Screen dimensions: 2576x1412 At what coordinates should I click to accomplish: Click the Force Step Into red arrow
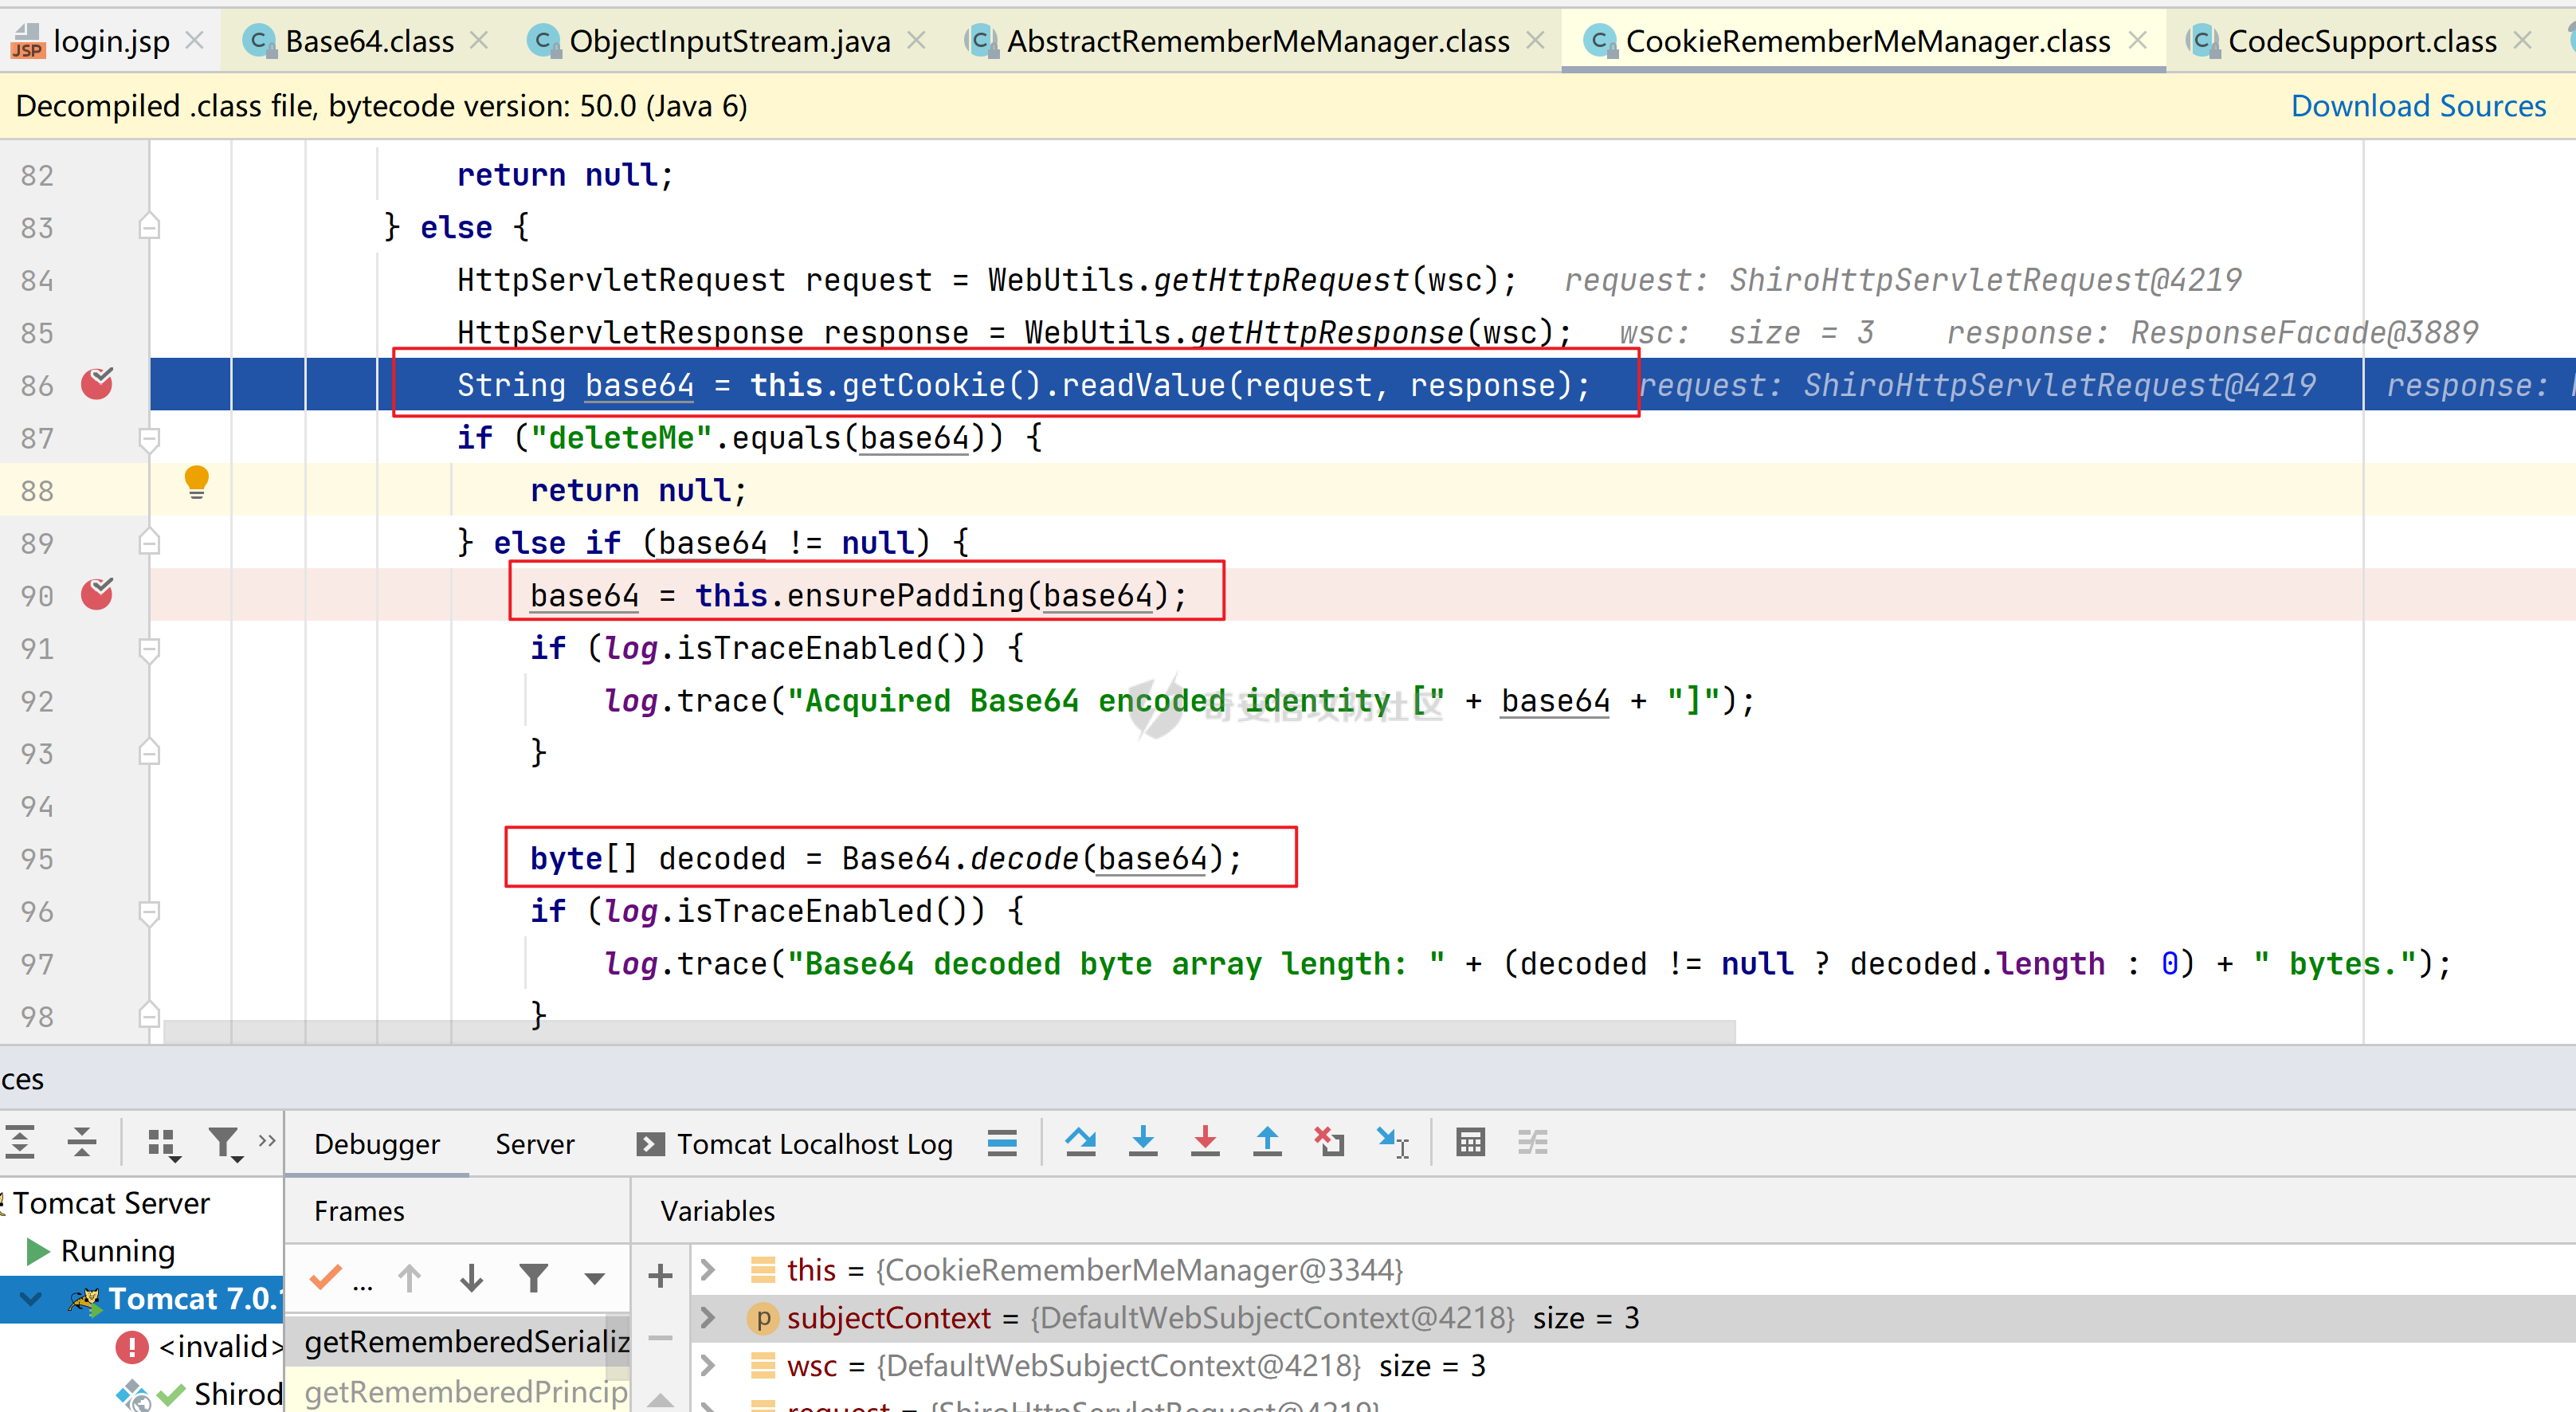coord(1205,1142)
